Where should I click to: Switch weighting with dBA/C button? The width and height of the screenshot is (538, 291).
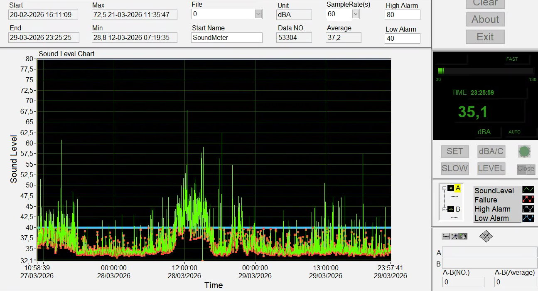pyautogui.click(x=491, y=152)
